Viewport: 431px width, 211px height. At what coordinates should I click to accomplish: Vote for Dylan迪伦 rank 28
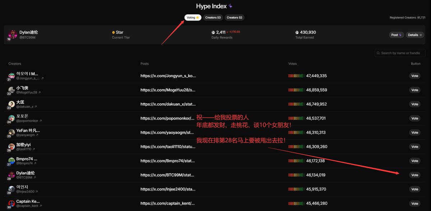pos(415,175)
